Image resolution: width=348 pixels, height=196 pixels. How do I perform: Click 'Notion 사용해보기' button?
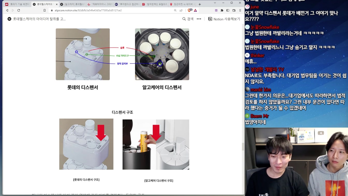224,19
